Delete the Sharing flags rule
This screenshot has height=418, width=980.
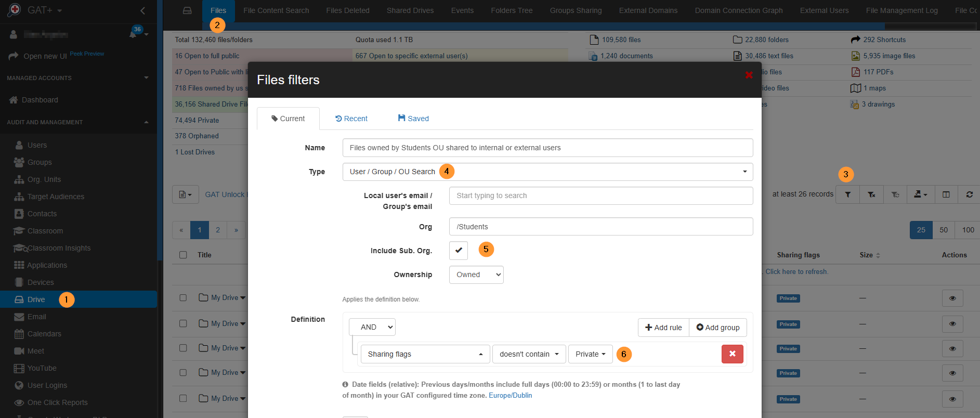tap(732, 354)
